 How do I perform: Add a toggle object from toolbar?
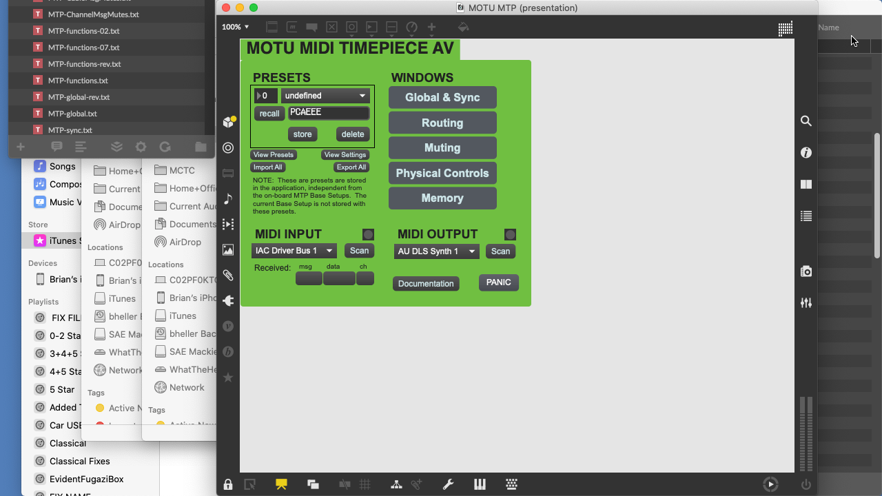coord(331,27)
